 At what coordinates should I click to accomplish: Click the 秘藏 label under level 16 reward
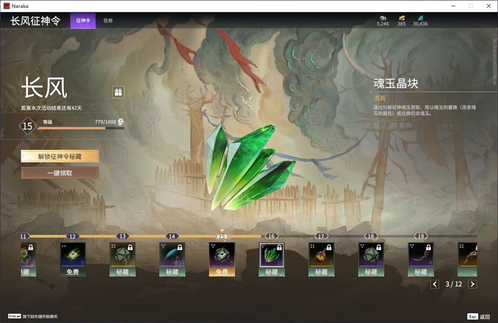272,272
